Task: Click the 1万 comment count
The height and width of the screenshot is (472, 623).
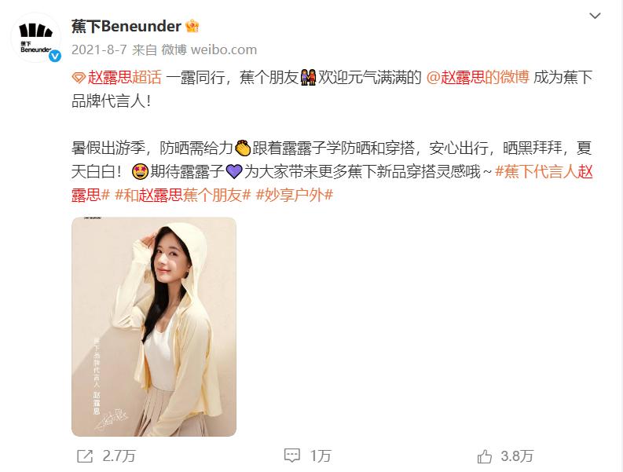Action: pos(321,456)
